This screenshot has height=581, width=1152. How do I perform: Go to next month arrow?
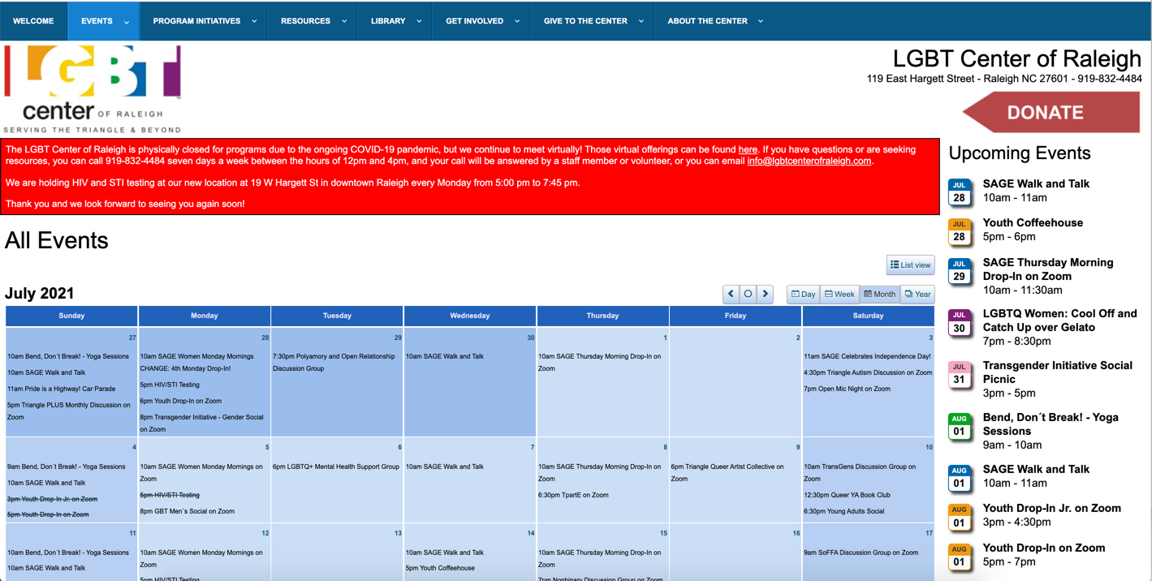pos(765,294)
